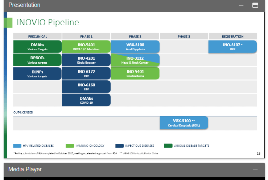Click the Immuno-Oncology green legend swatch
The height and width of the screenshot is (180, 268).
coord(70,146)
